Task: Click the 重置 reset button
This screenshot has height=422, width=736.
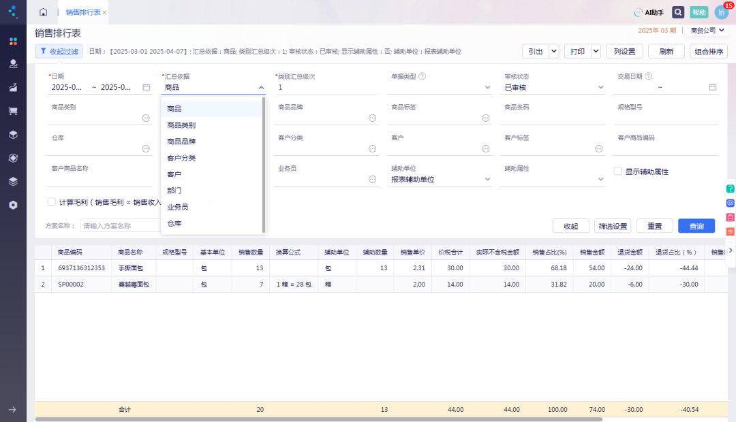Action: pos(654,226)
